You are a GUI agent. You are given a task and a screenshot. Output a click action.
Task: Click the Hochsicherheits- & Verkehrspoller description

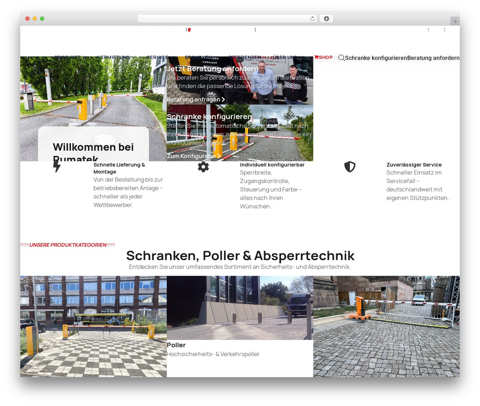pos(213,354)
